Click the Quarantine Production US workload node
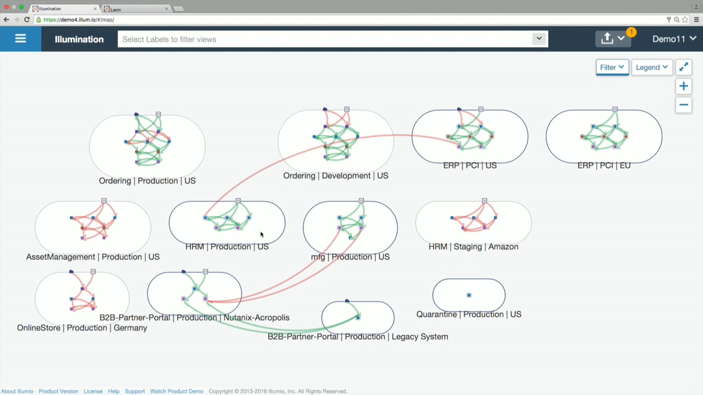 pyautogui.click(x=469, y=295)
